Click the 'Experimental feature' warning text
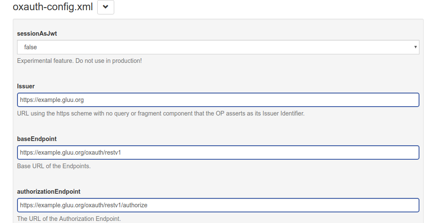425x223 pixels. 79,61
